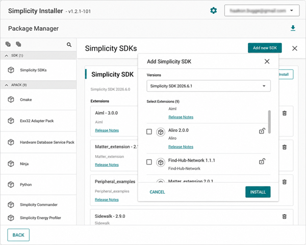Check the Find-Hub-Network 1.1.1 checkbox
The image size is (306, 245).
click(149, 162)
